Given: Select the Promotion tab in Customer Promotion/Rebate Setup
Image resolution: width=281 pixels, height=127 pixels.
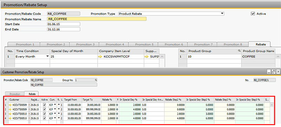Looking at the screenshot, I should pos(15,94).
